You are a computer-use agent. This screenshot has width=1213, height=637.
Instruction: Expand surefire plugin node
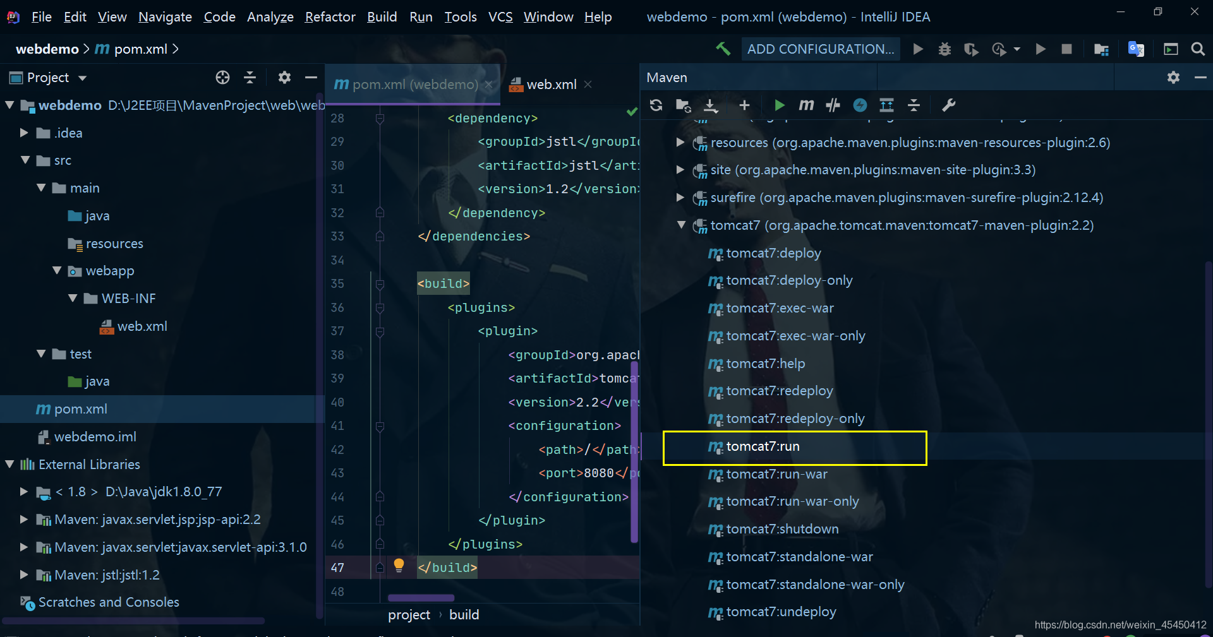tap(680, 197)
